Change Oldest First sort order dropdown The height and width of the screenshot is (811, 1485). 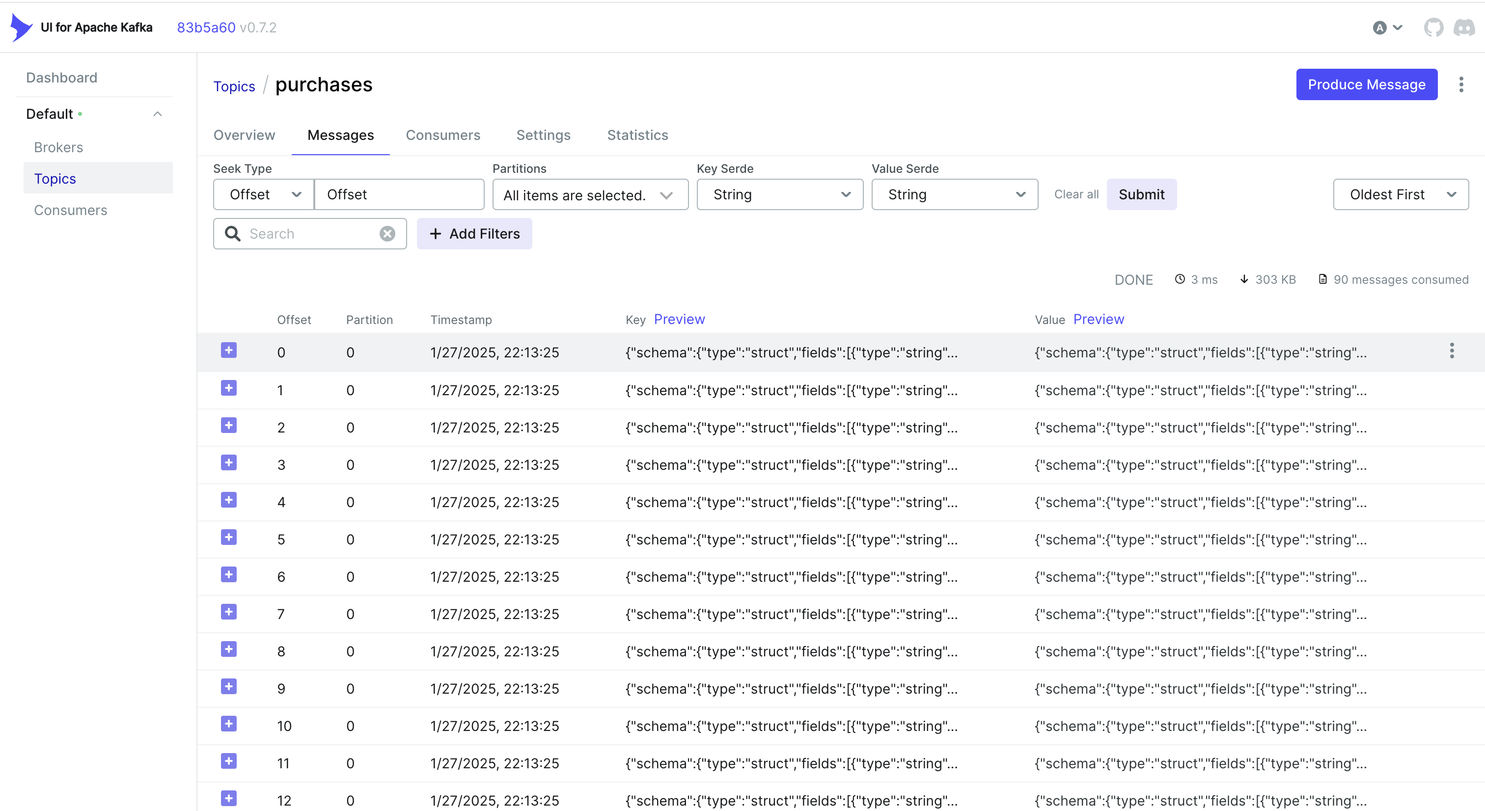pyautogui.click(x=1400, y=194)
